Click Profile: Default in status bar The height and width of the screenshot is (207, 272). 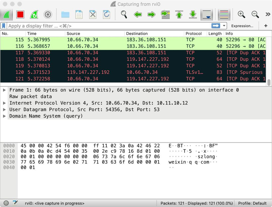(252, 203)
